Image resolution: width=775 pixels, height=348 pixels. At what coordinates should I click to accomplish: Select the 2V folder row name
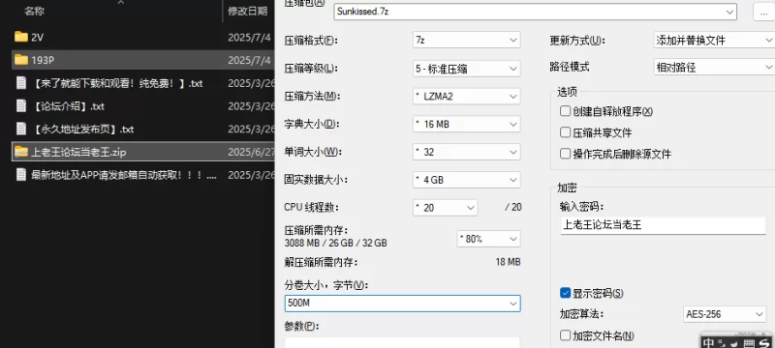(38, 37)
